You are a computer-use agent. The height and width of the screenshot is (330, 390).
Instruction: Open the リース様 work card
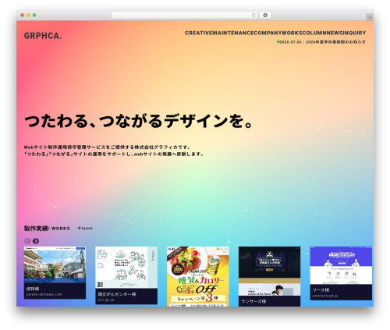341,273
